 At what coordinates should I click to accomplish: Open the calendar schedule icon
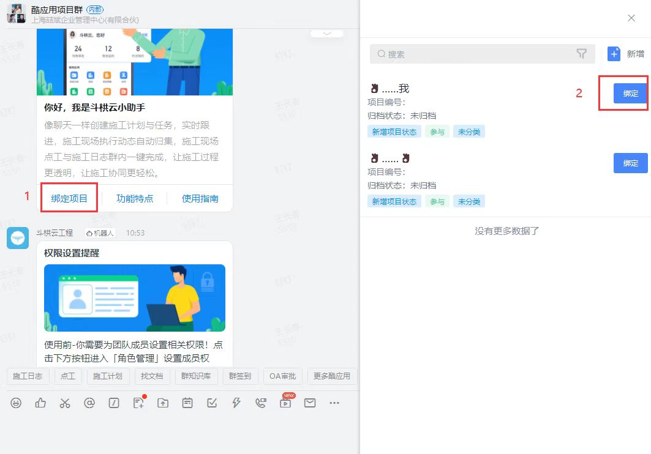(x=187, y=403)
